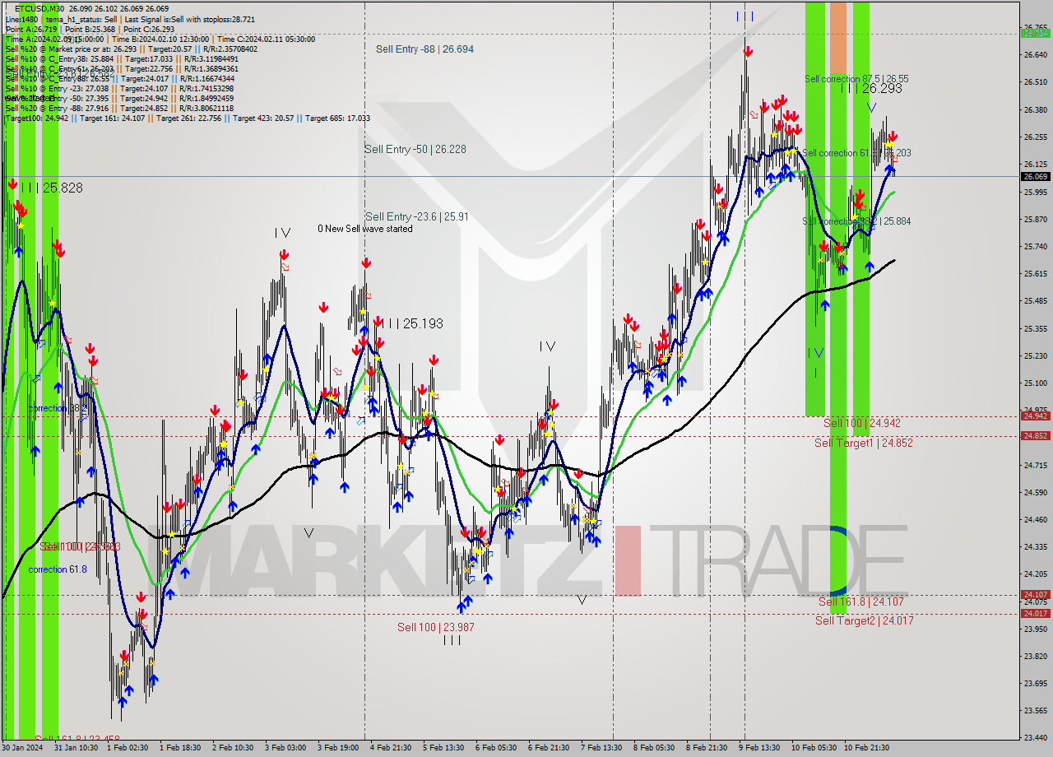Click the 'Sell Target1 | 24.852' label
The height and width of the screenshot is (757, 1053).
(x=864, y=443)
